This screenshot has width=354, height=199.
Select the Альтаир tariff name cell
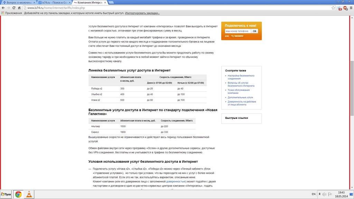tap(95, 126)
